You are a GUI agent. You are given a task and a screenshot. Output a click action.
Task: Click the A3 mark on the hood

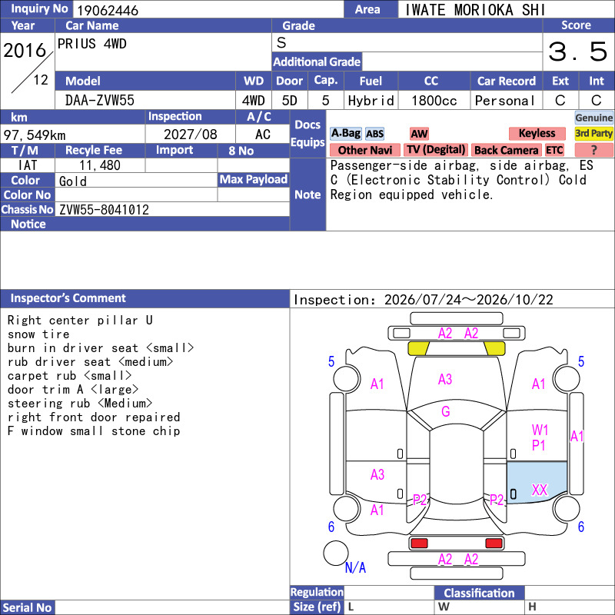coord(445,379)
